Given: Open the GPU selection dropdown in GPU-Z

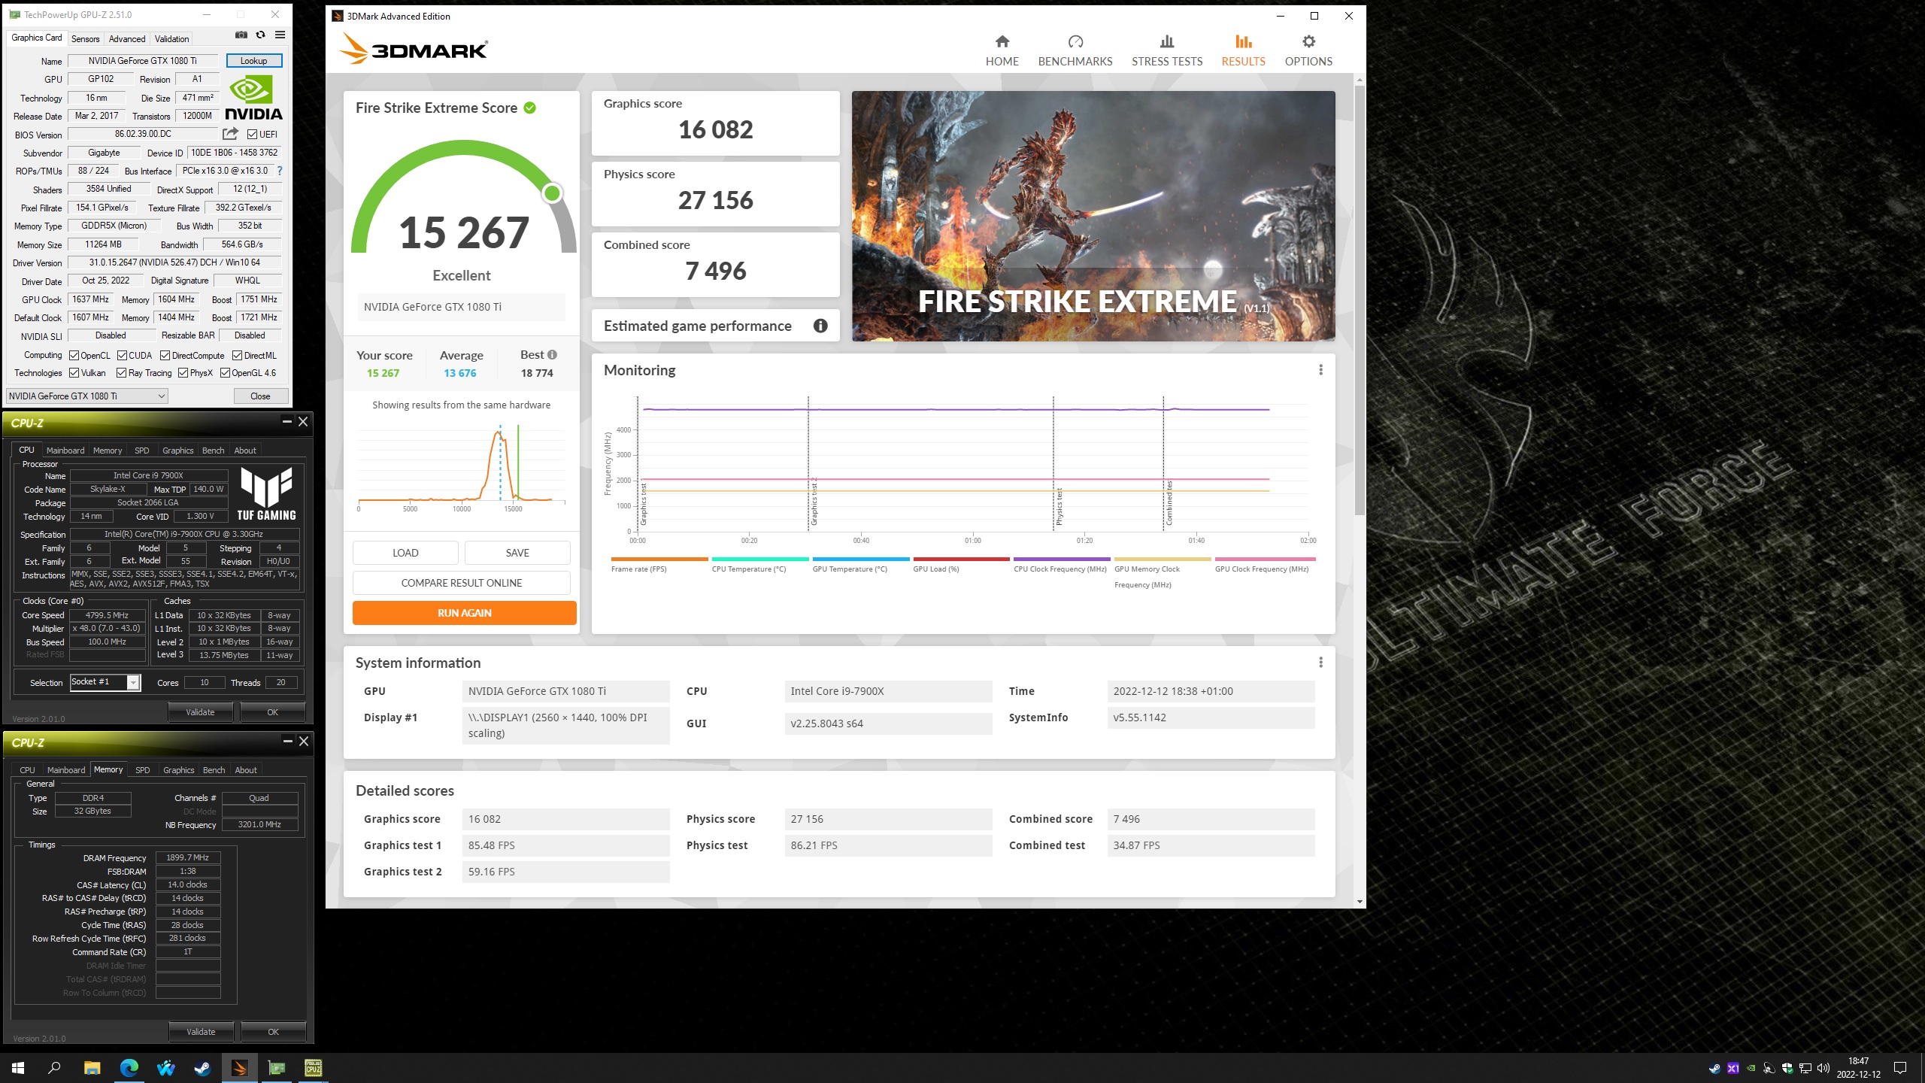Looking at the screenshot, I should (x=86, y=396).
